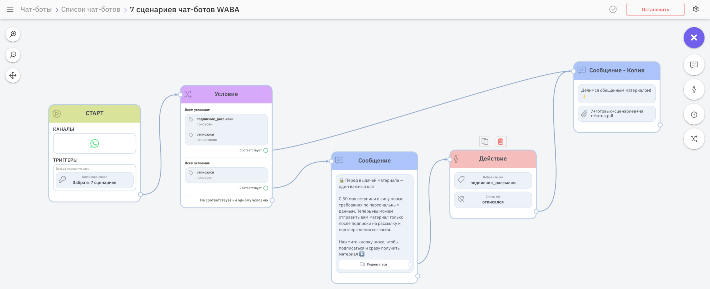Go to Чат-боты breadcrumb

pos(36,9)
